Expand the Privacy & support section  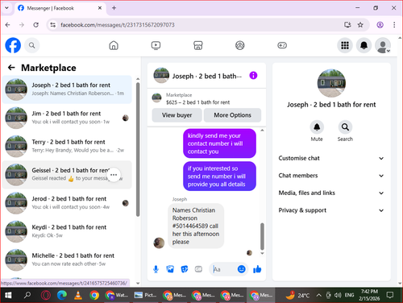331,210
